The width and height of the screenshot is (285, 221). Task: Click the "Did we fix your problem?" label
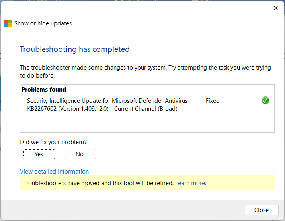[53, 142]
